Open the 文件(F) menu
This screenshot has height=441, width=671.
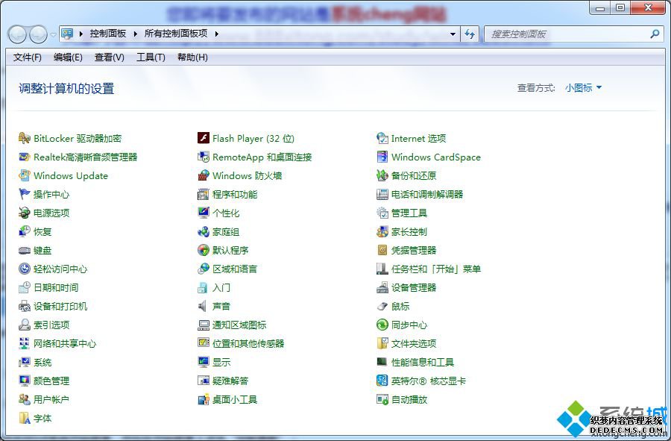coord(28,57)
